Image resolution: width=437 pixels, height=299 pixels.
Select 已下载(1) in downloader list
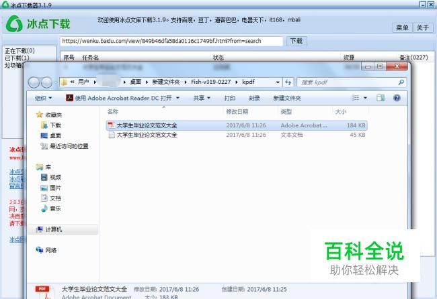(17, 58)
